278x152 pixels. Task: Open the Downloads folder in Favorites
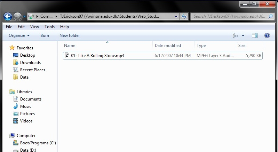(x=30, y=63)
